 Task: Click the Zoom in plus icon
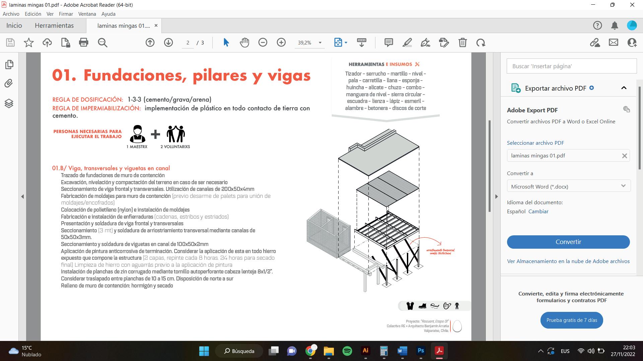[x=281, y=42]
